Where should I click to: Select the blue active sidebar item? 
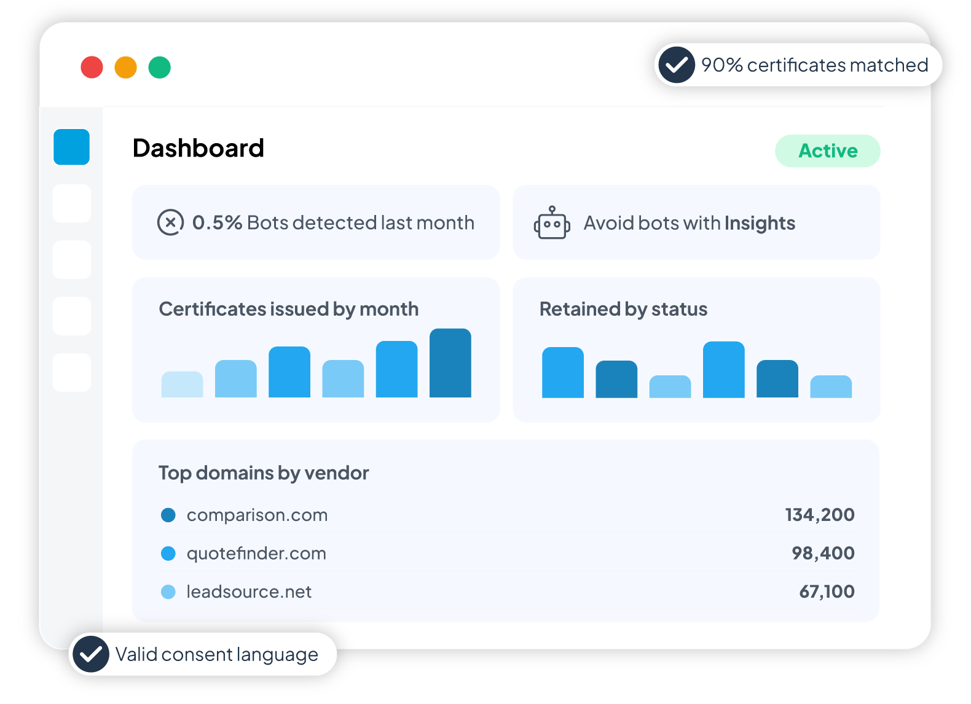tap(72, 147)
